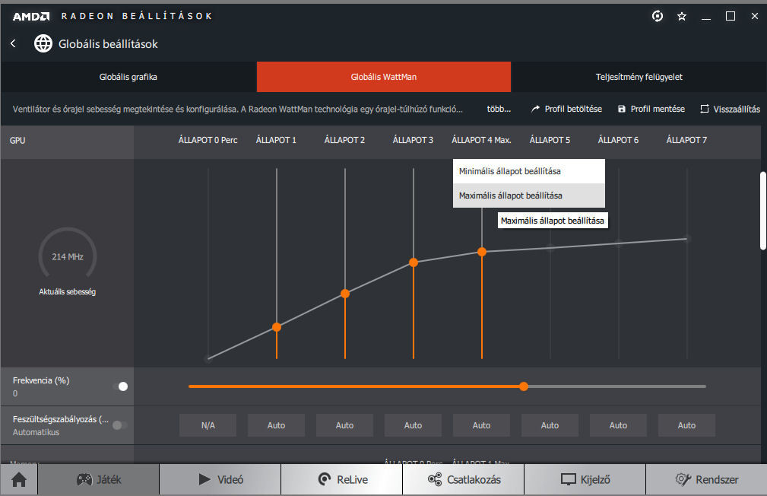Click Profil mentése save profile
Viewport: 767px width, 496px height.
(651, 109)
